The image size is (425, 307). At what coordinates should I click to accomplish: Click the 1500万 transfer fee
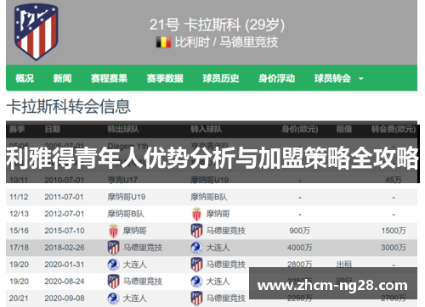[394, 231]
